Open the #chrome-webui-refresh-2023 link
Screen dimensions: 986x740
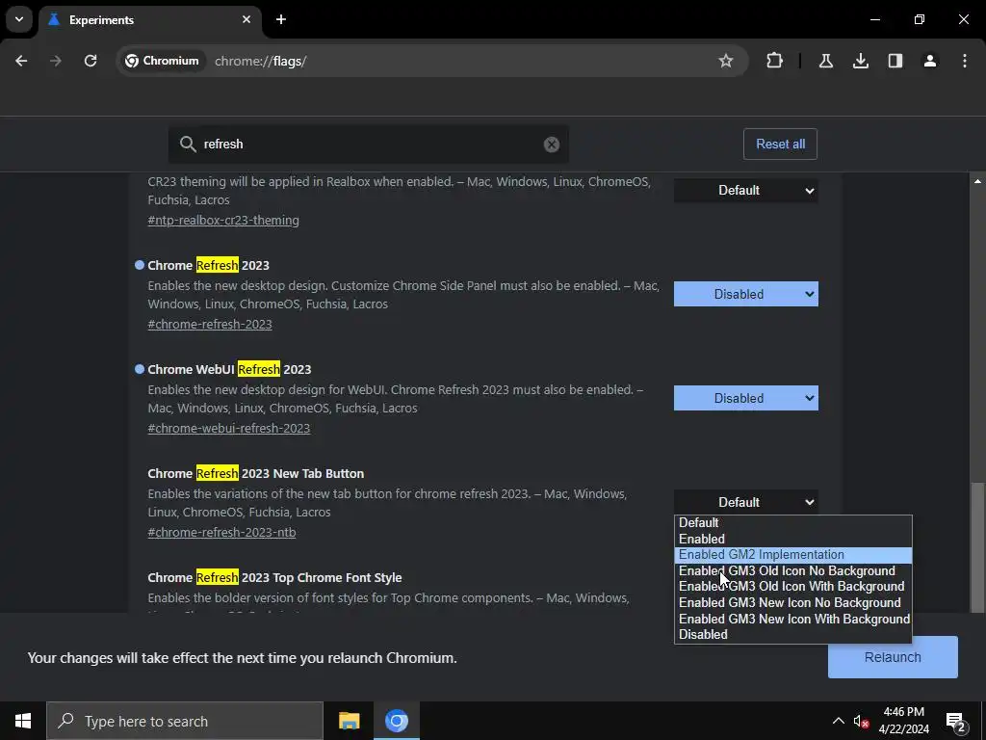pos(229,428)
